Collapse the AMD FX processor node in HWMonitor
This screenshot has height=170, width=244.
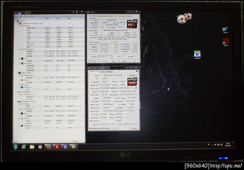coord(17,73)
